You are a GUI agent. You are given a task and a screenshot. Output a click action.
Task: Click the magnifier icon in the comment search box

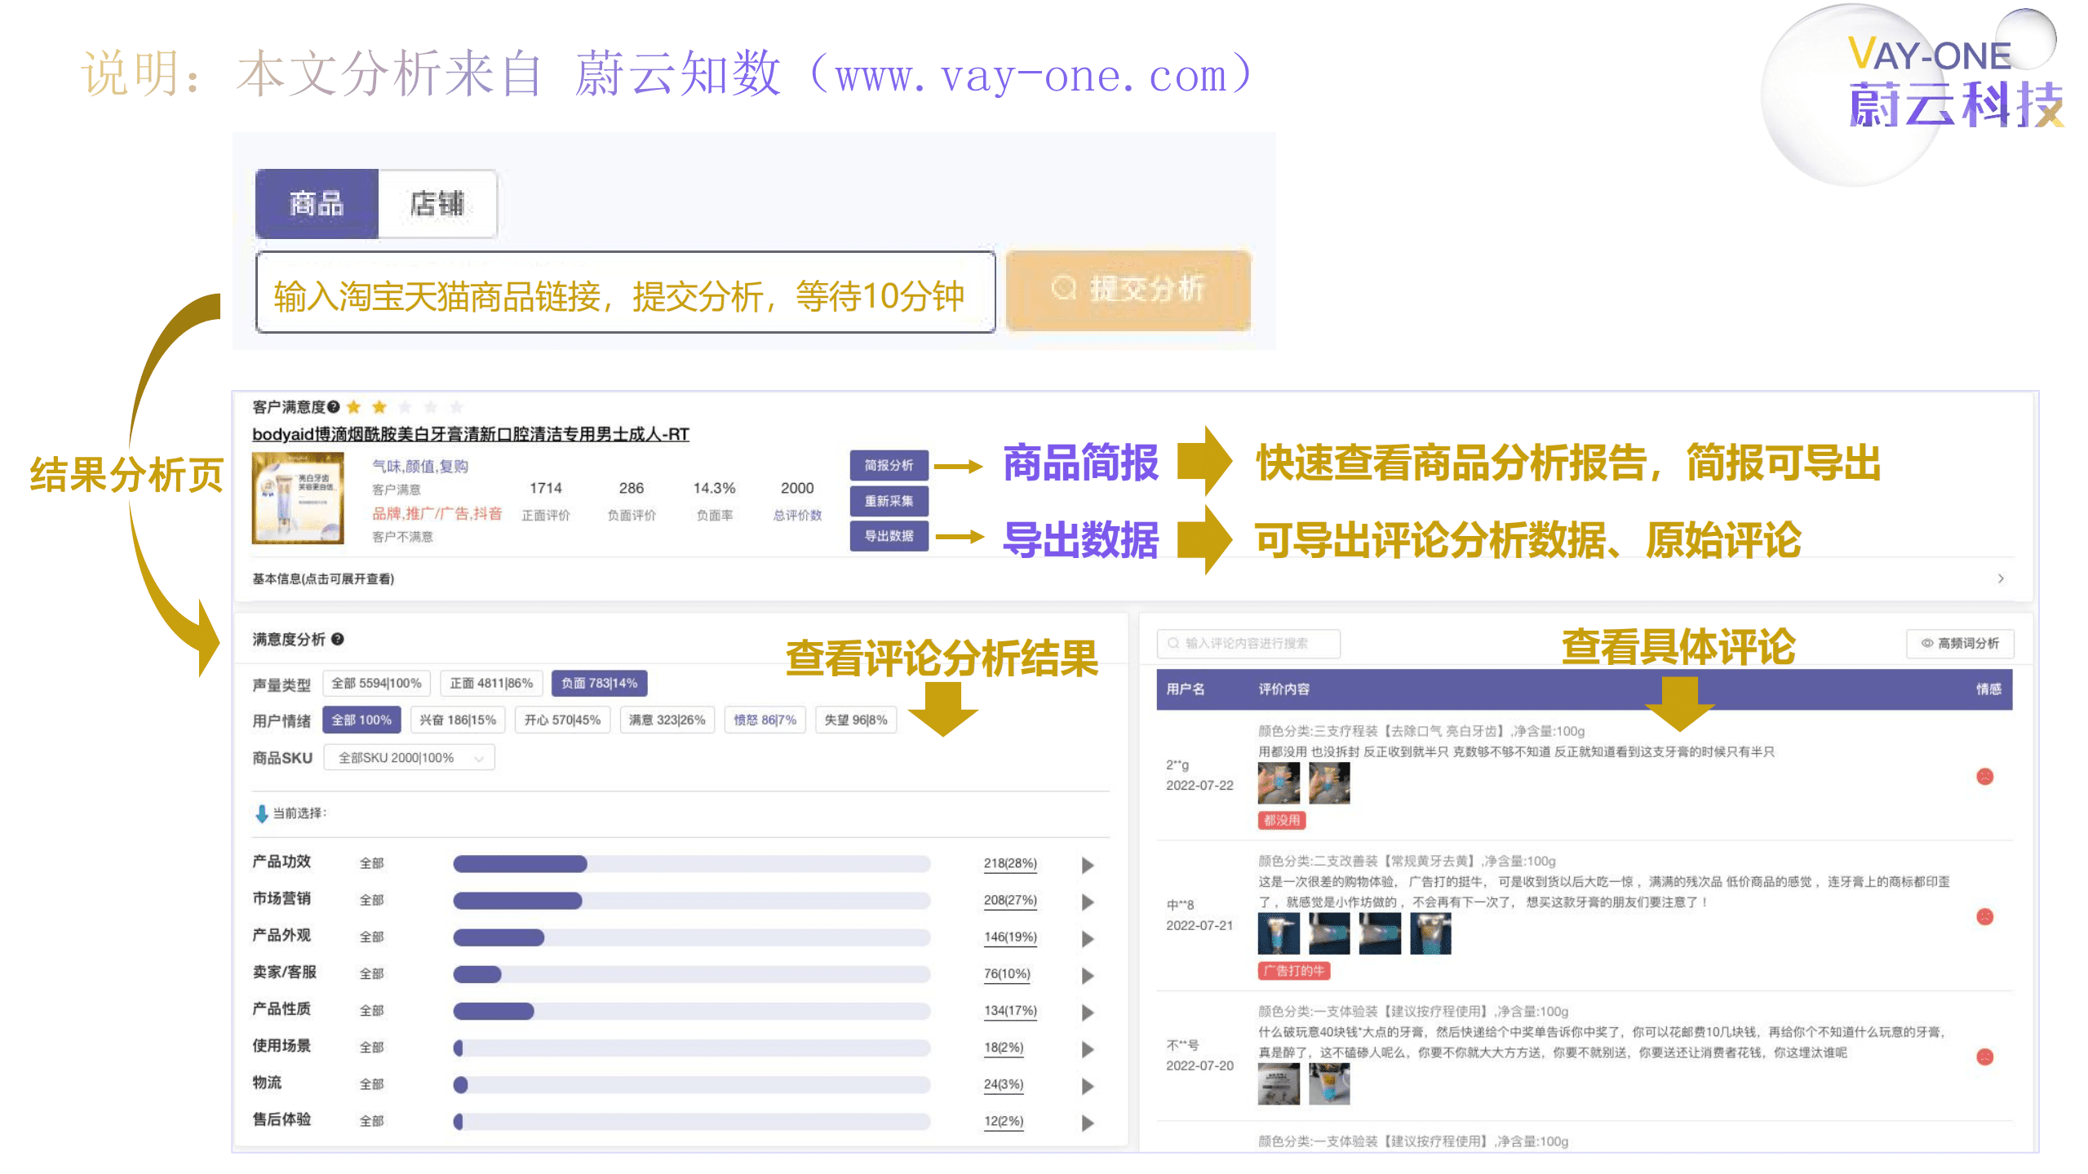point(1173,644)
